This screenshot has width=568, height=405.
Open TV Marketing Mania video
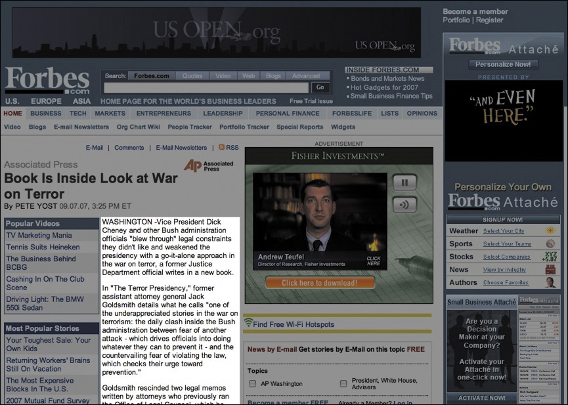[39, 235]
